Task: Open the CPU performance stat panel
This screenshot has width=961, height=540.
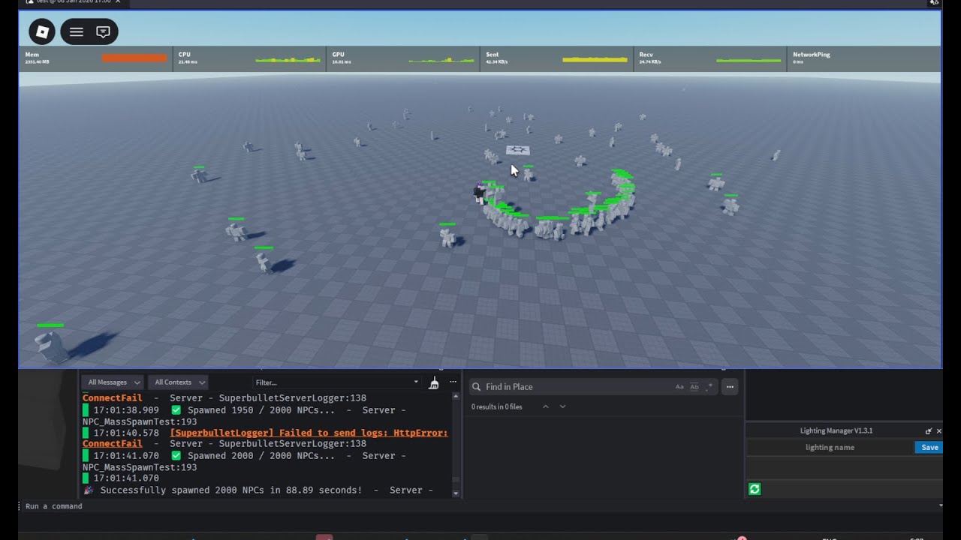Action: pos(249,58)
